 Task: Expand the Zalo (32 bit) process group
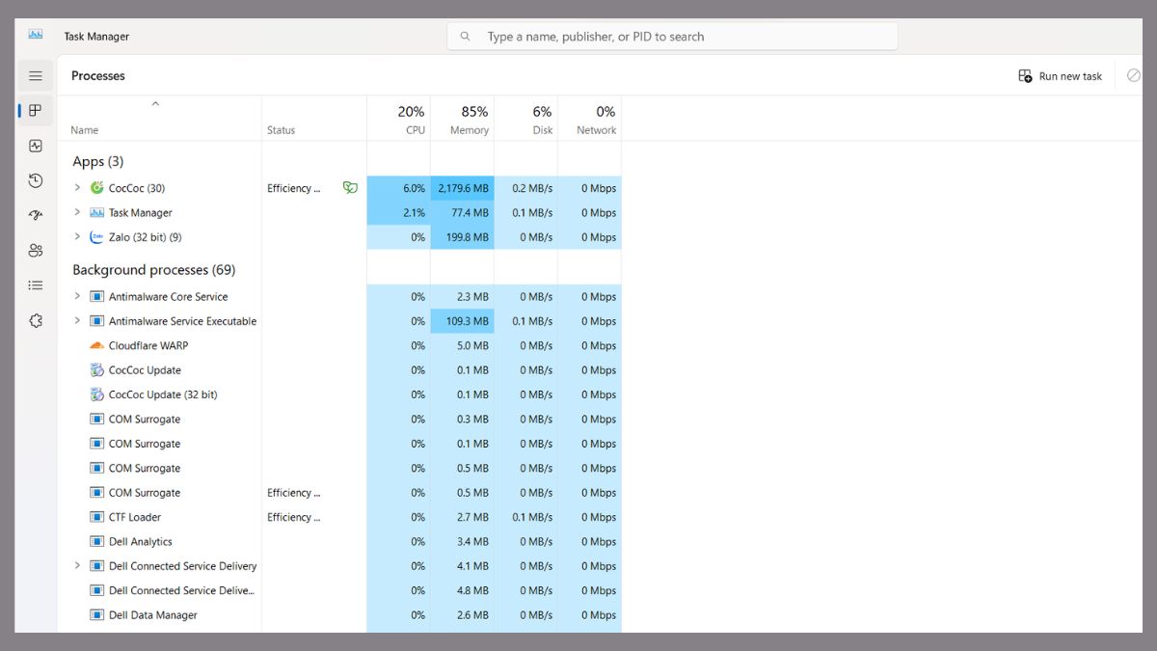click(77, 237)
